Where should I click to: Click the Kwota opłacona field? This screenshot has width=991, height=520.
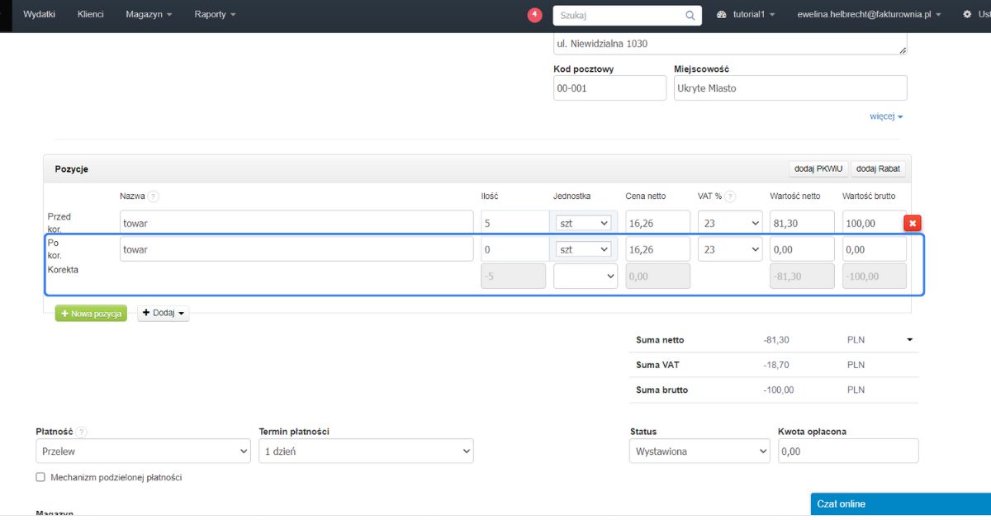[848, 451]
